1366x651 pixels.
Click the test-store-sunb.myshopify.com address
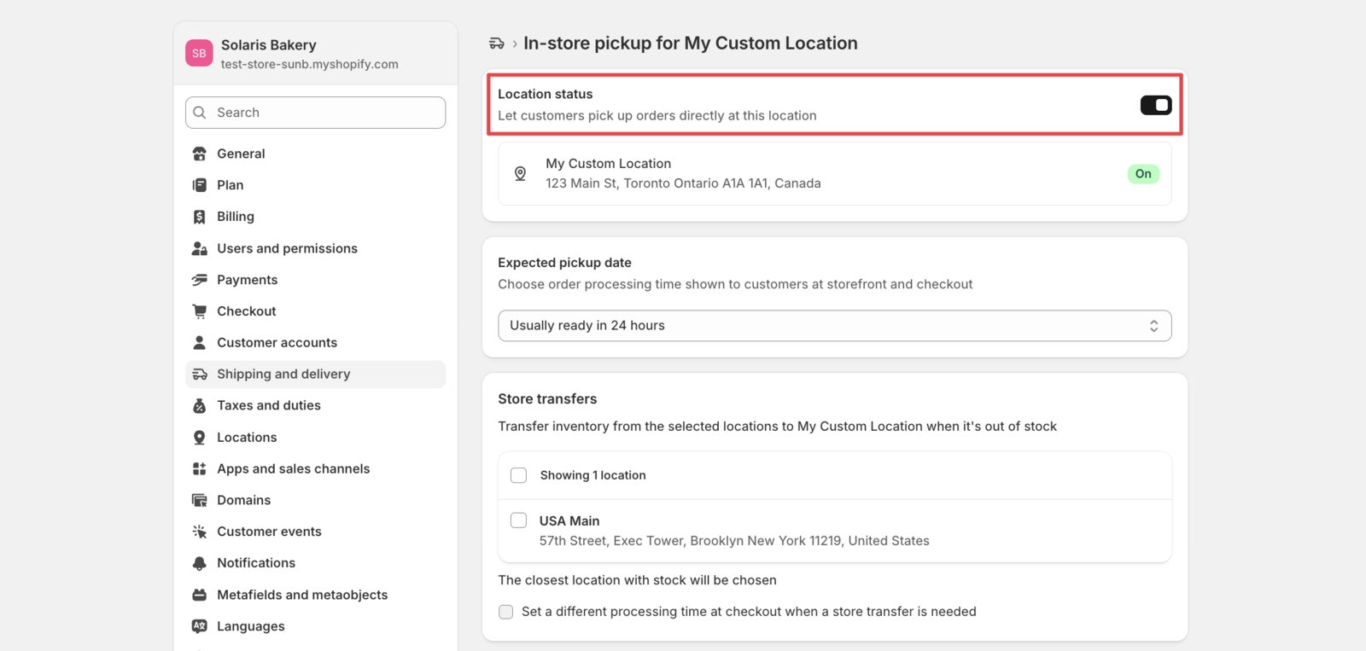(x=309, y=64)
